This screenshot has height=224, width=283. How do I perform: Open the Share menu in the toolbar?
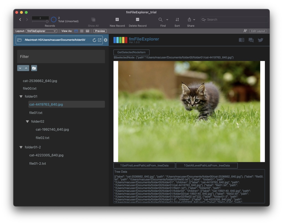click(191, 19)
